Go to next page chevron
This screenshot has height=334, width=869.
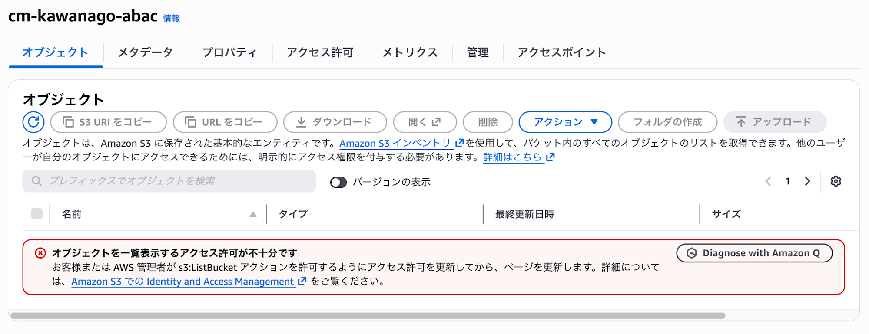click(807, 181)
